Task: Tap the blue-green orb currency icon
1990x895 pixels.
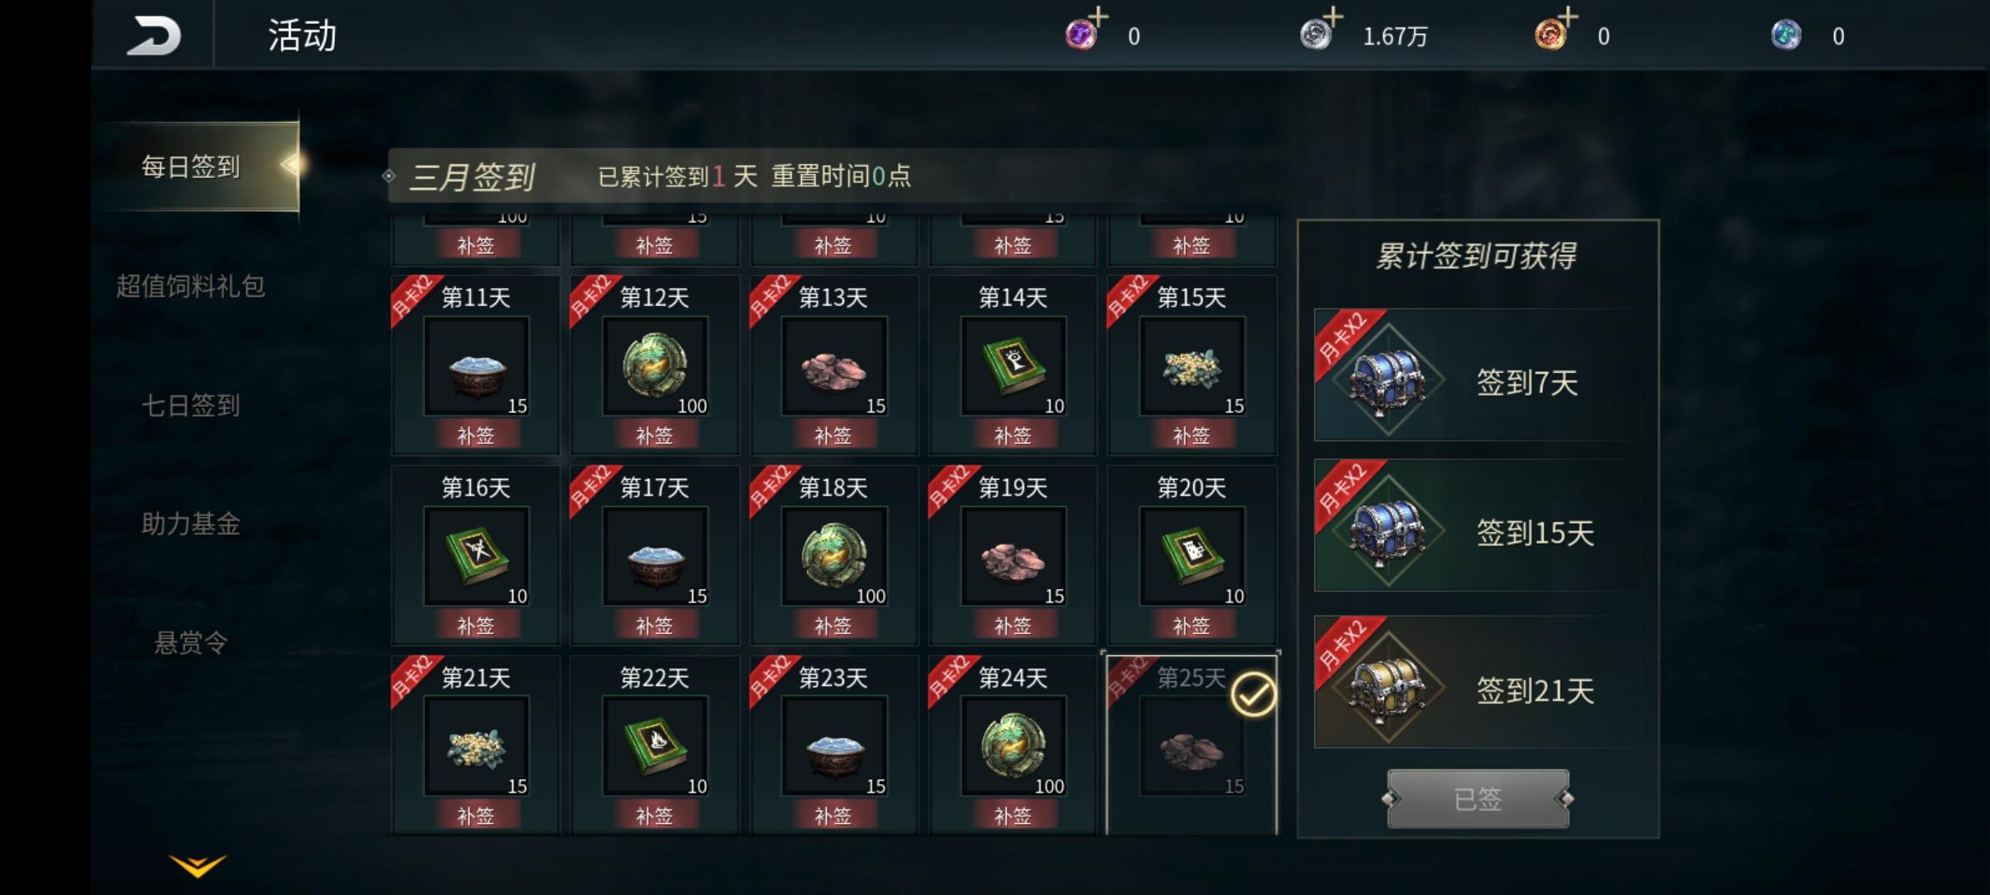Action: [1786, 36]
